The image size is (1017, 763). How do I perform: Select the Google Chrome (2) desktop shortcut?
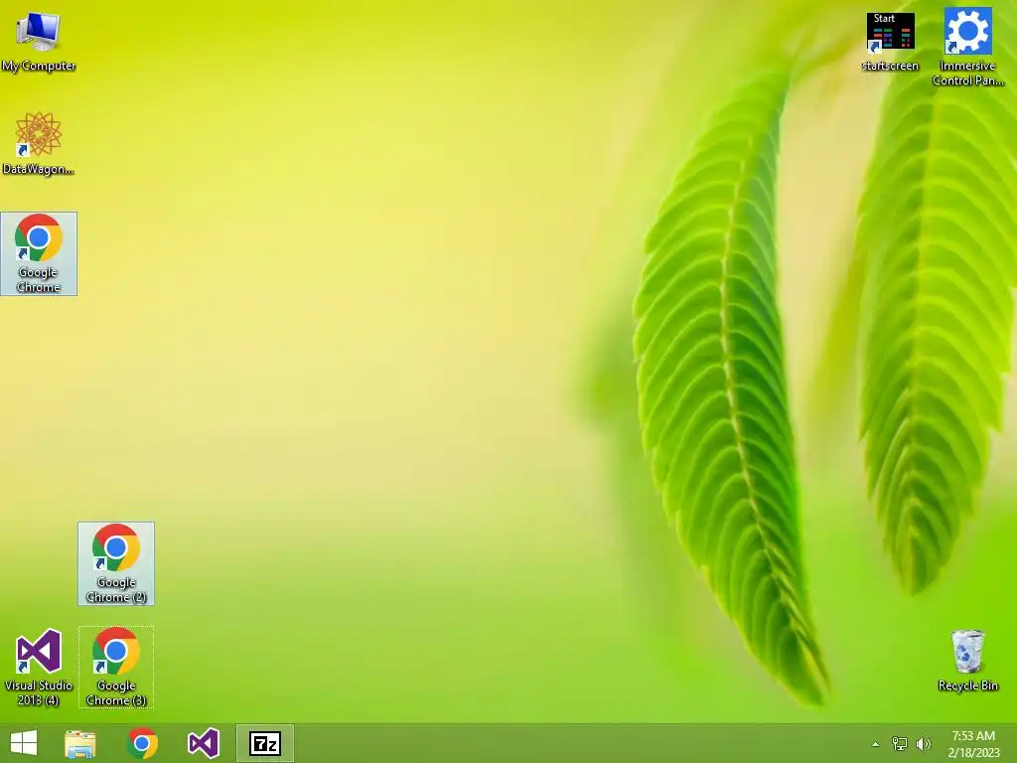tap(116, 564)
